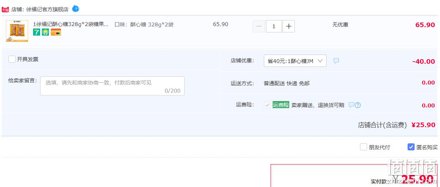Click the green consumer protection badge icon

[x=45, y=32]
